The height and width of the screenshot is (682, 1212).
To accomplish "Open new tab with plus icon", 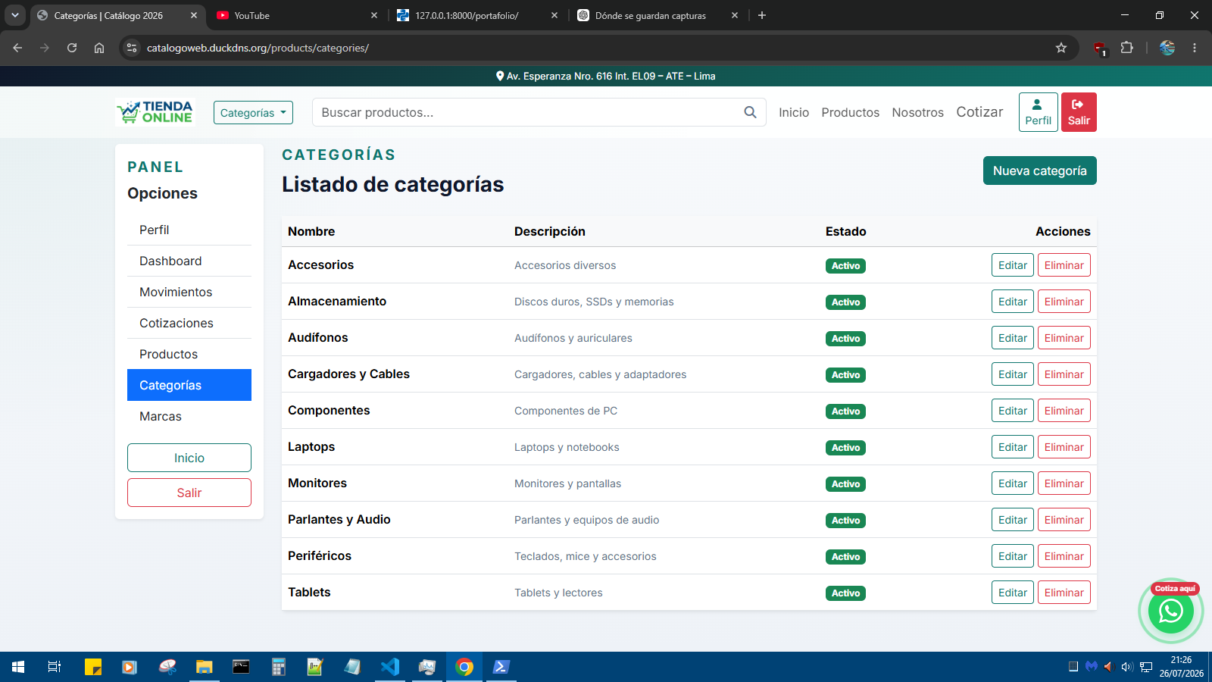I will 762,15.
